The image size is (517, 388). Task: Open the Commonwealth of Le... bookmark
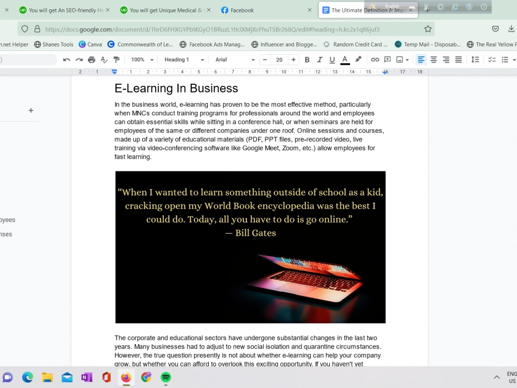(140, 44)
